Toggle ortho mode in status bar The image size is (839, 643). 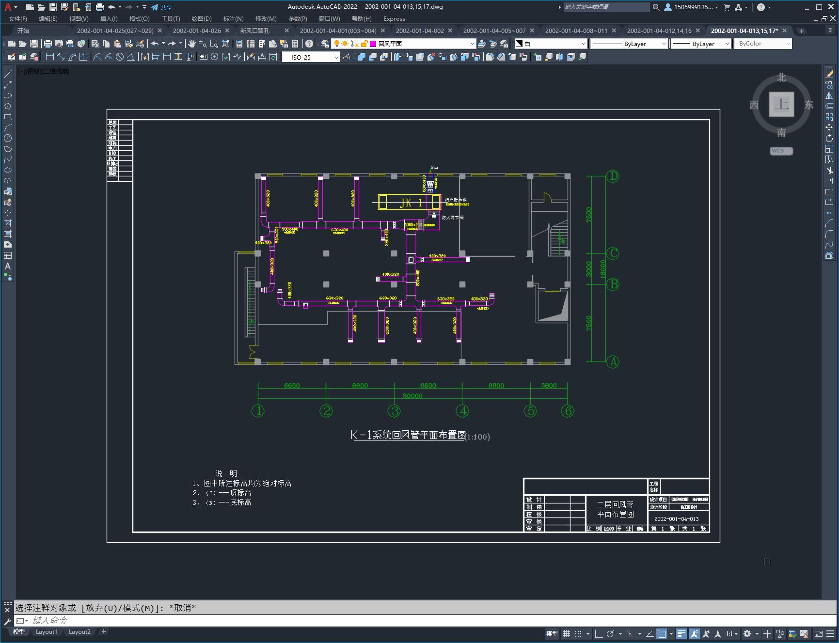tap(599, 633)
